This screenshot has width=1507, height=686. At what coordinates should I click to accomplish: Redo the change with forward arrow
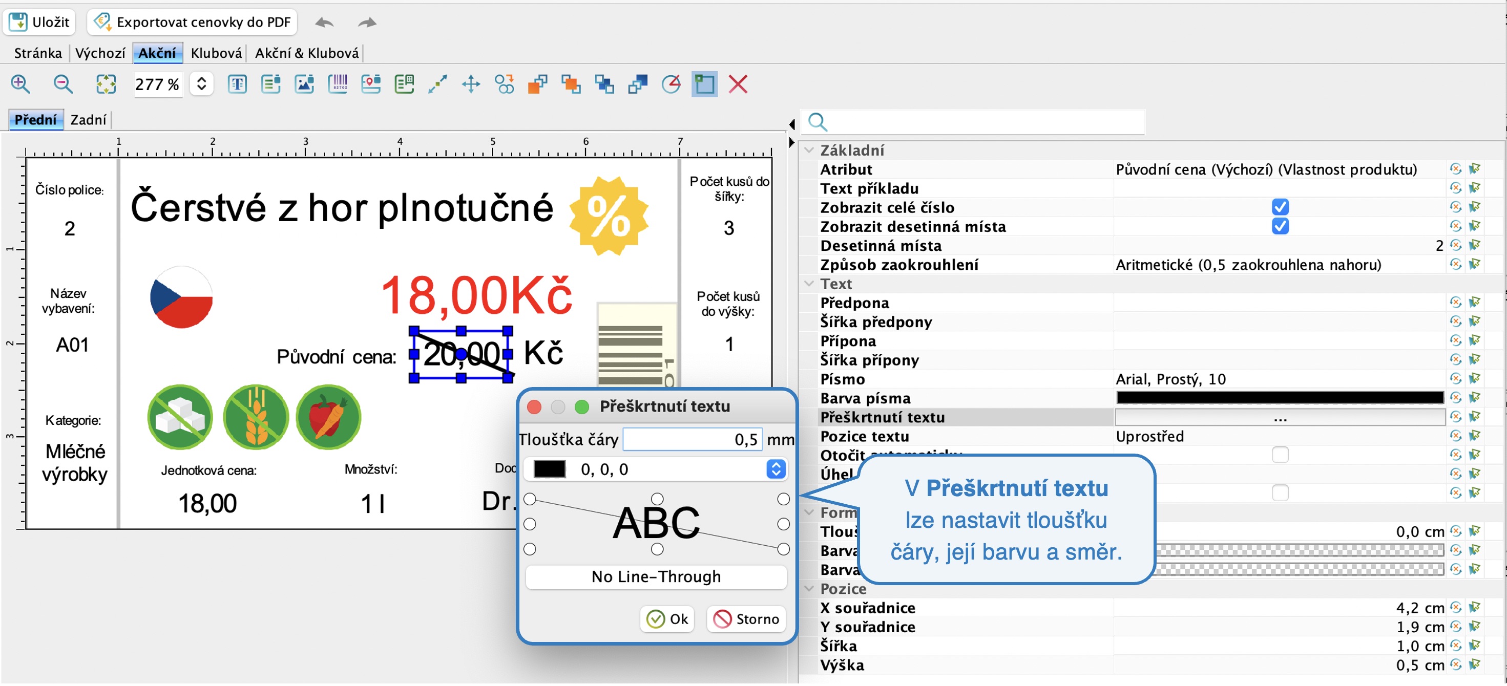[367, 23]
